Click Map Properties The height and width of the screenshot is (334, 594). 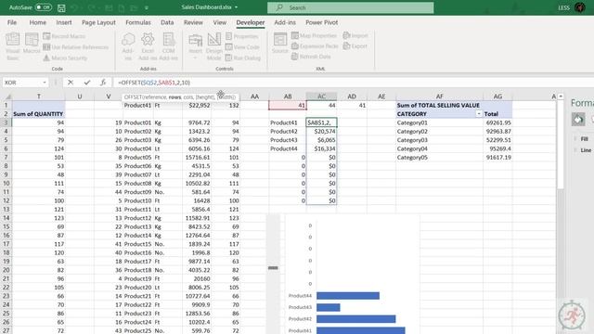click(314, 35)
